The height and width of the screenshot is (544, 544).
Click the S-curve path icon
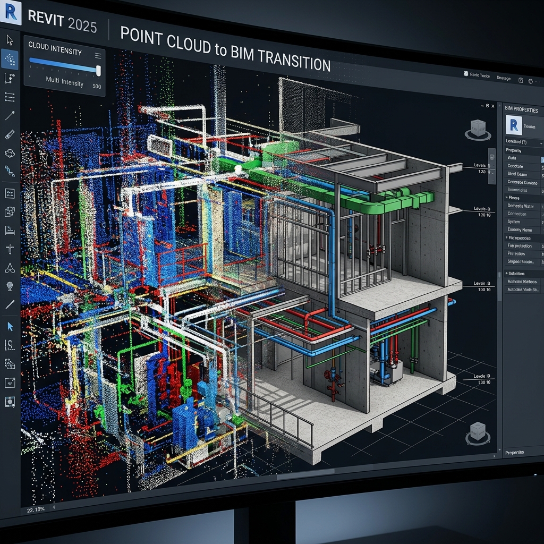coord(10,345)
